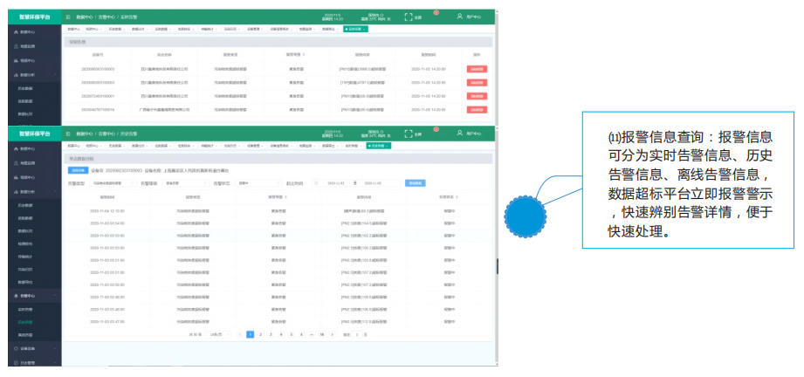Image resolution: width=804 pixels, height=377 pixels.
Task: Toggle sidebar collapse icon in lower header
Action: [x=69, y=135]
